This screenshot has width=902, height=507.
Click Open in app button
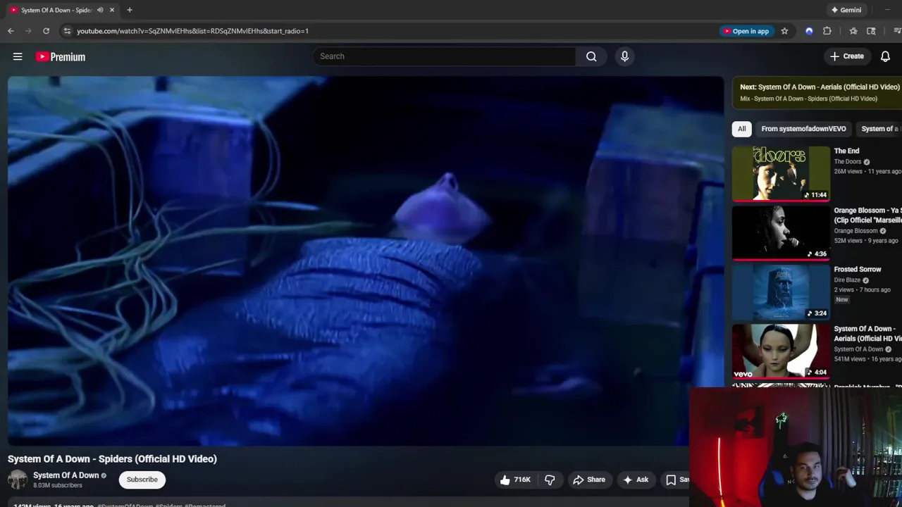[x=746, y=31]
